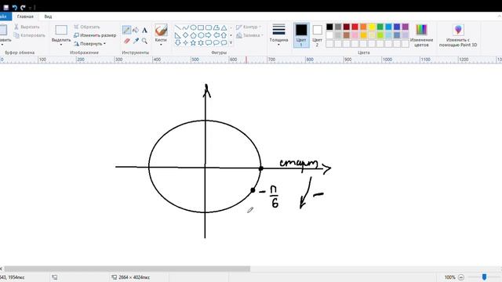Pick the purple color swatch

(406, 27)
